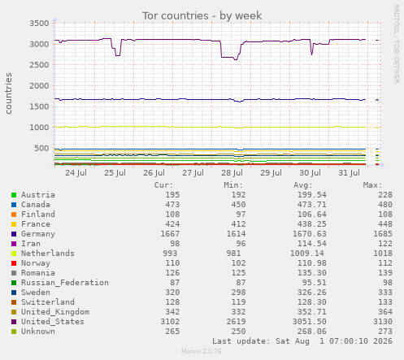Image resolution: width=404 pixels, height=360 pixels.
Task: Click the Austria green legend swatch
Action: [x=14, y=195]
